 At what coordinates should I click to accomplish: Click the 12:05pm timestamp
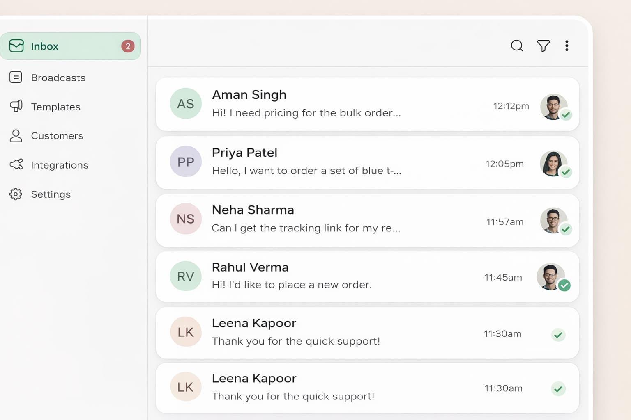pyautogui.click(x=504, y=164)
